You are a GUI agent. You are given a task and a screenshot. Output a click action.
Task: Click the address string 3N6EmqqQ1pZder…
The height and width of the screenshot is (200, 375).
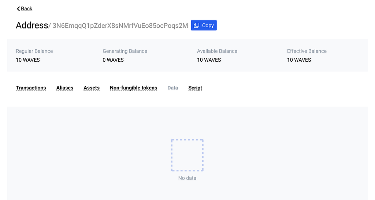pos(120,26)
